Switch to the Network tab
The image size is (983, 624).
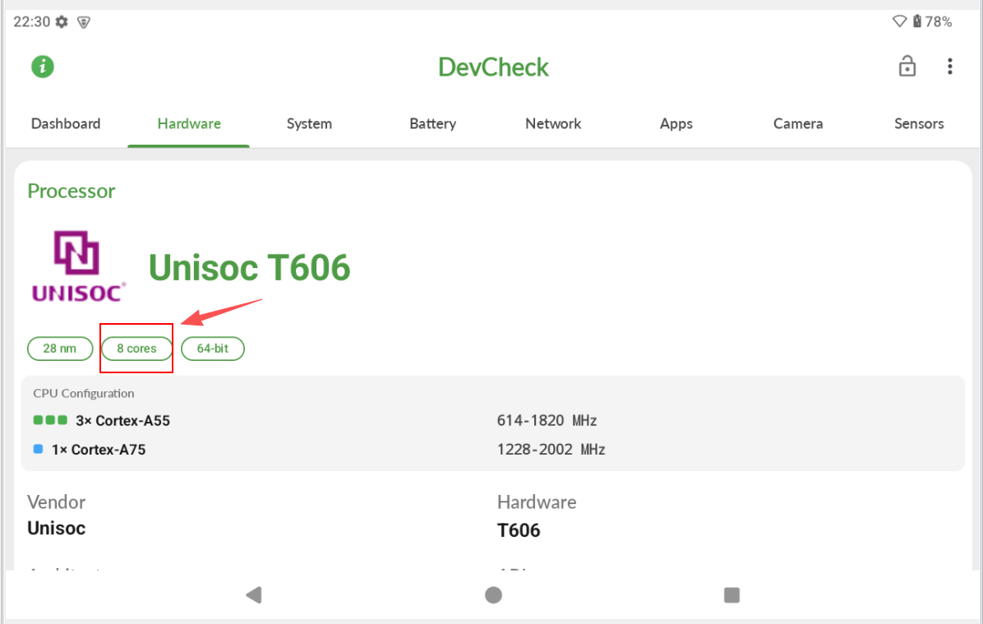[x=553, y=123]
